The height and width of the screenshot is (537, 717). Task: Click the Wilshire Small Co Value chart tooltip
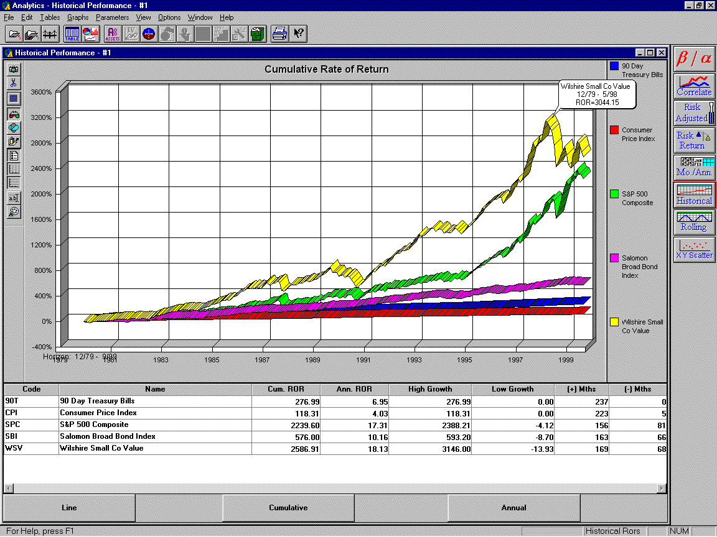pos(597,94)
